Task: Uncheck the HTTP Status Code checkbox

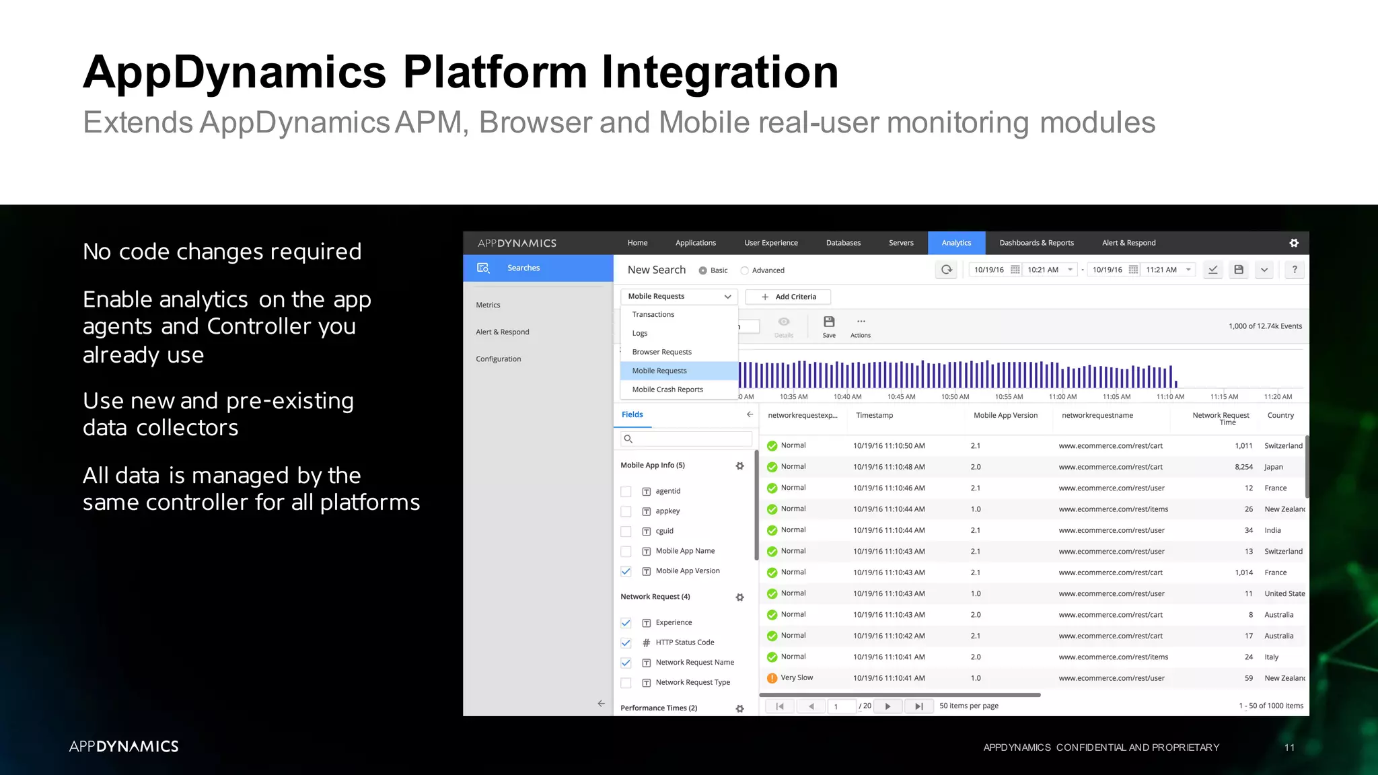Action: pyautogui.click(x=626, y=642)
